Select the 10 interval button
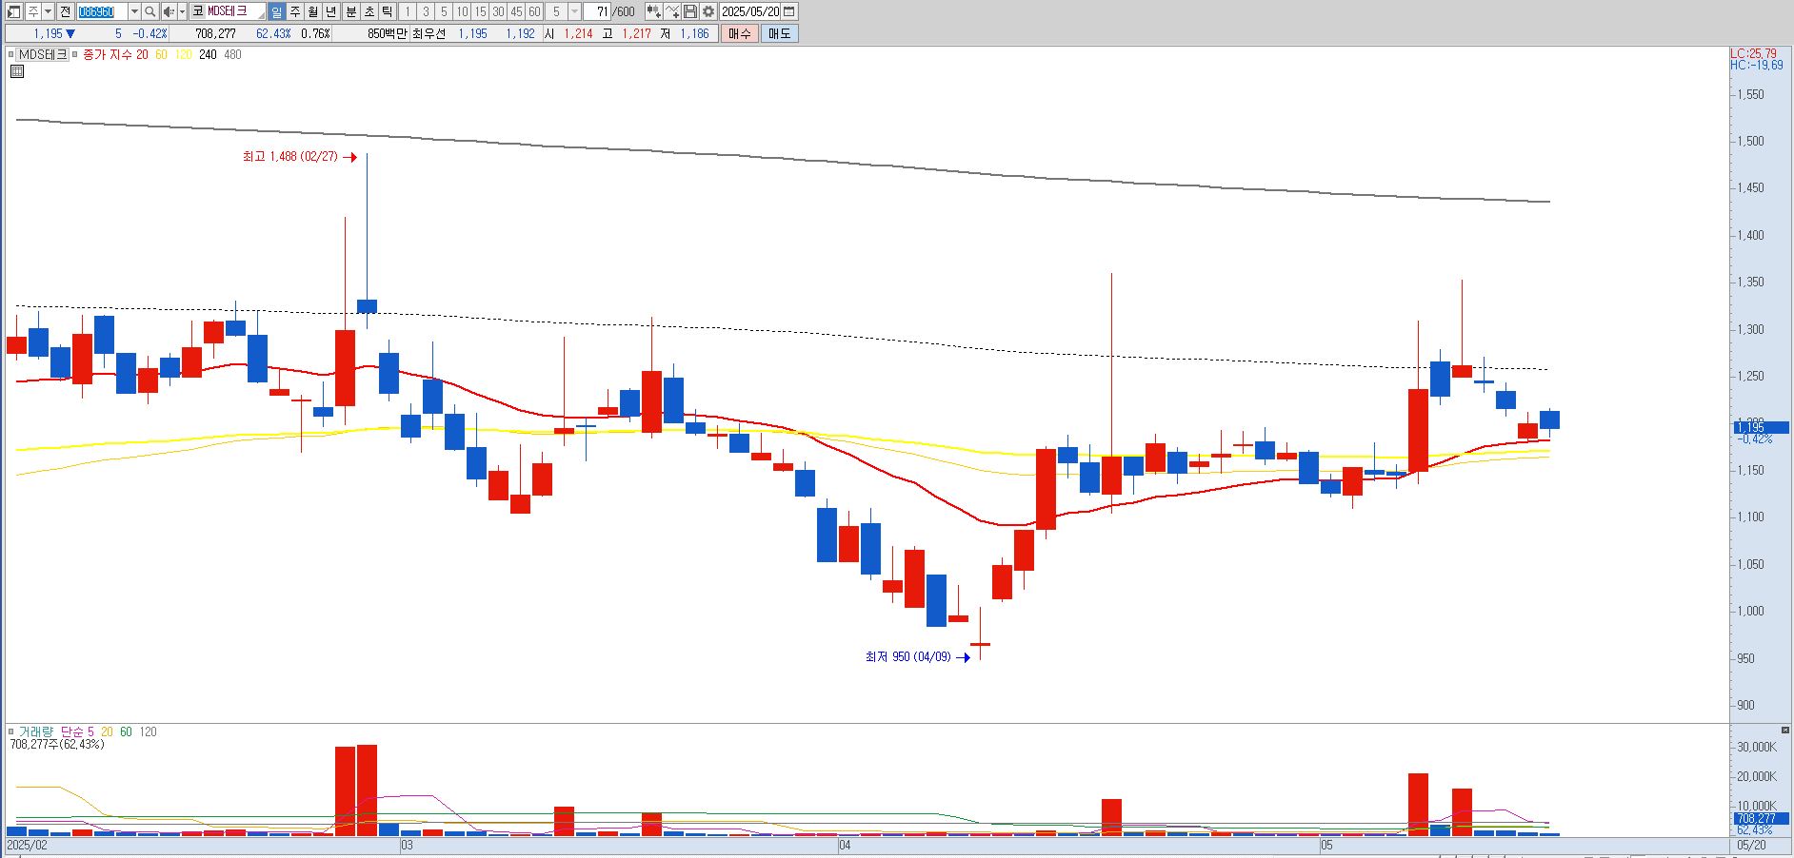The height and width of the screenshot is (858, 1794). click(x=462, y=11)
